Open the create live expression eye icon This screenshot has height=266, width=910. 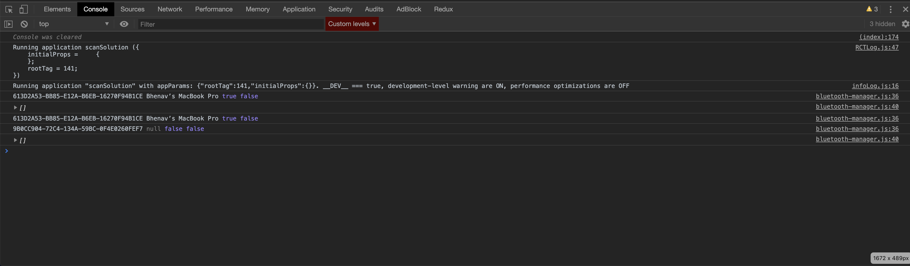124,24
